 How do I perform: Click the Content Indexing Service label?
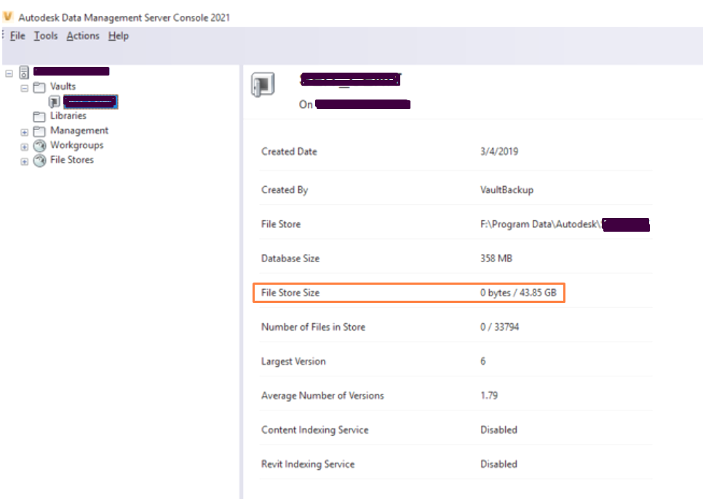(314, 430)
